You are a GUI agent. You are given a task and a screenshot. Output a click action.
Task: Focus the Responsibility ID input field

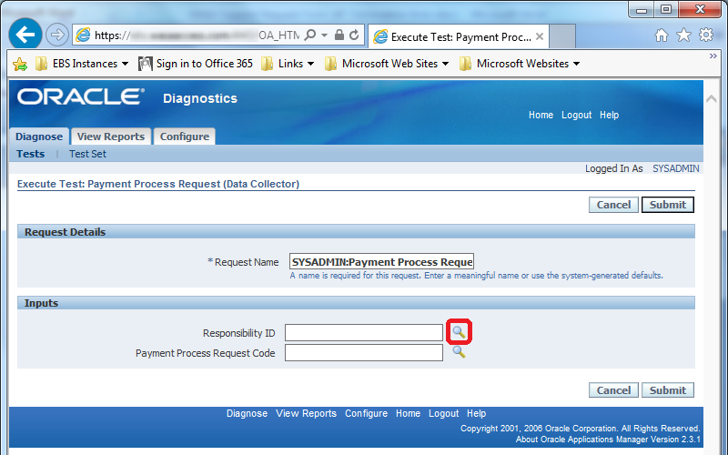(364, 332)
